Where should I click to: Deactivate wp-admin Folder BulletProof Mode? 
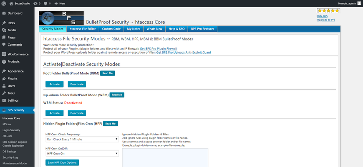(77, 113)
